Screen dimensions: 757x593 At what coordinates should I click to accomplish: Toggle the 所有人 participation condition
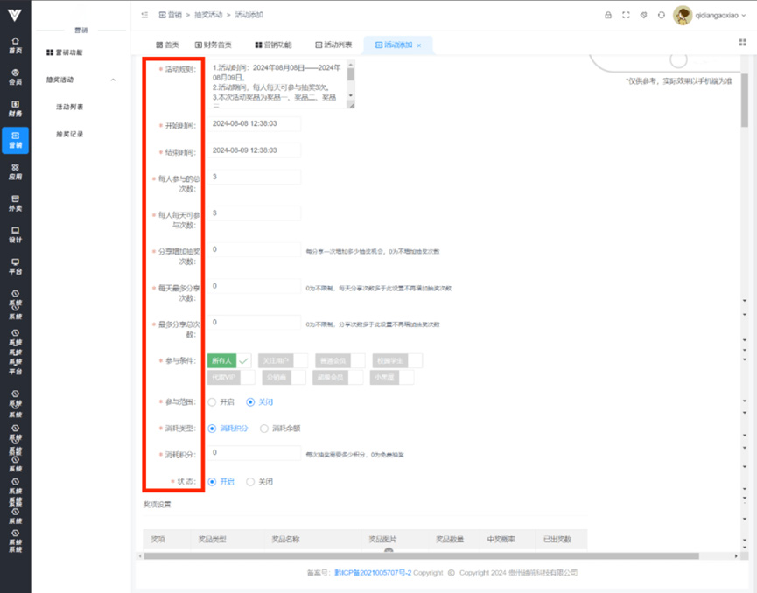point(228,360)
